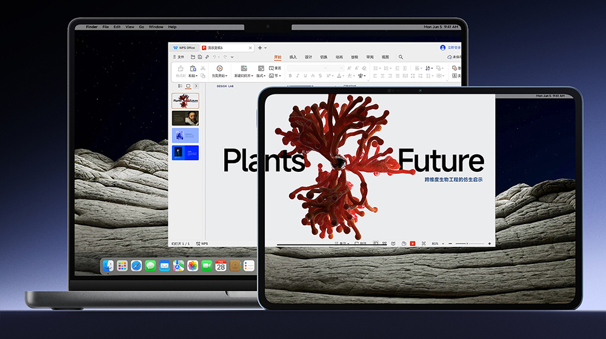Toggle align right paragraph
The height and width of the screenshot is (339, 606).
click(390, 76)
